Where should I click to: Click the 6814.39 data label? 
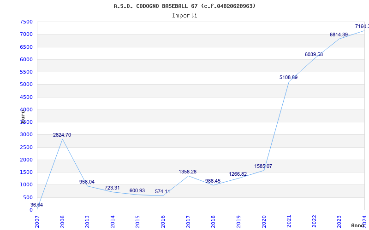pos(339,35)
